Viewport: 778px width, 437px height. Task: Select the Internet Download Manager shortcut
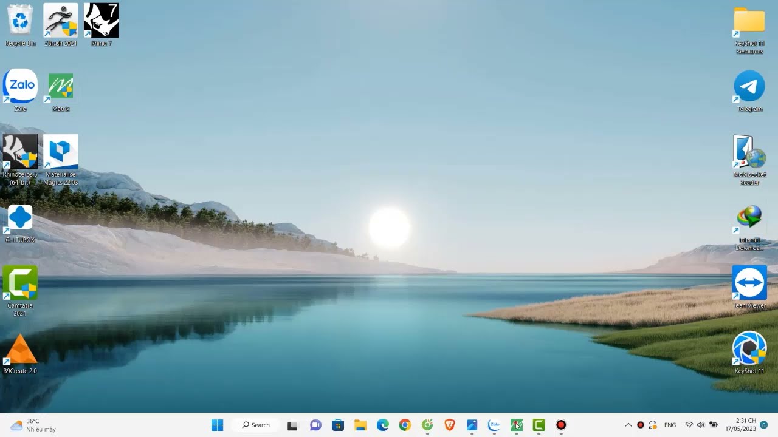[x=749, y=228]
